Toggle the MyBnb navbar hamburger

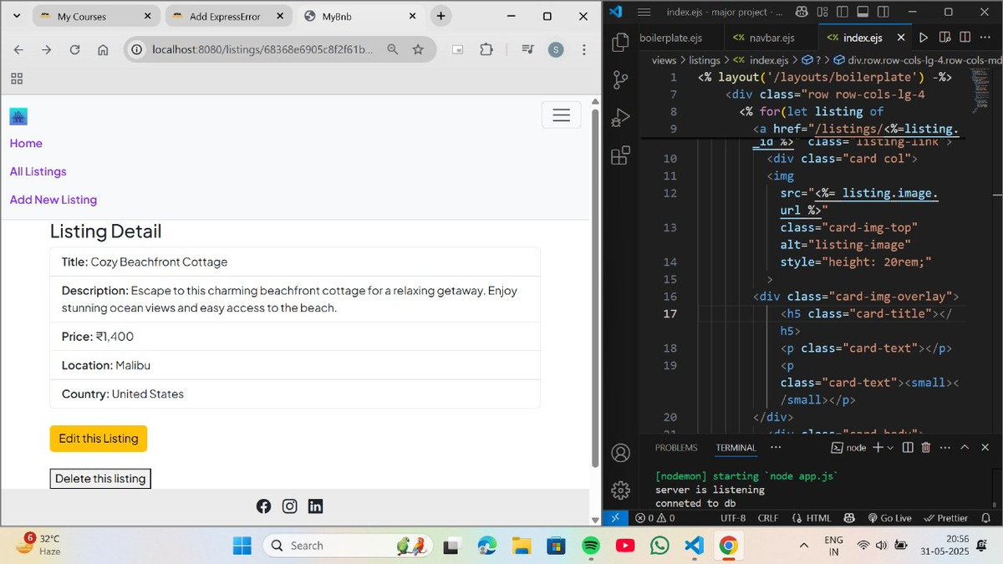[562, 115]
